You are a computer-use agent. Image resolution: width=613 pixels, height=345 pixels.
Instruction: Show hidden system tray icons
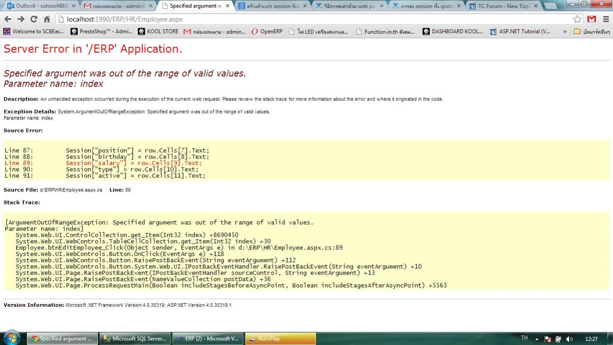click(537, 339)
